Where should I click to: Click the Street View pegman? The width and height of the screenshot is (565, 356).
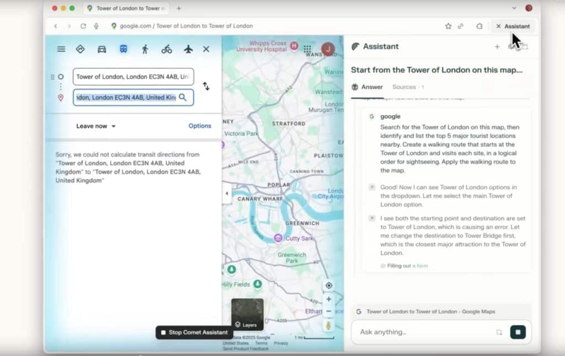coord(329,325)
